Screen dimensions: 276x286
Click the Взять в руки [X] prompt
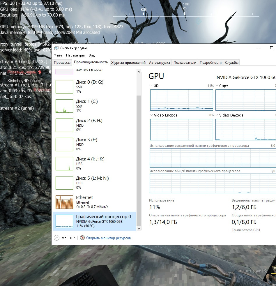[x=253, y=271]
